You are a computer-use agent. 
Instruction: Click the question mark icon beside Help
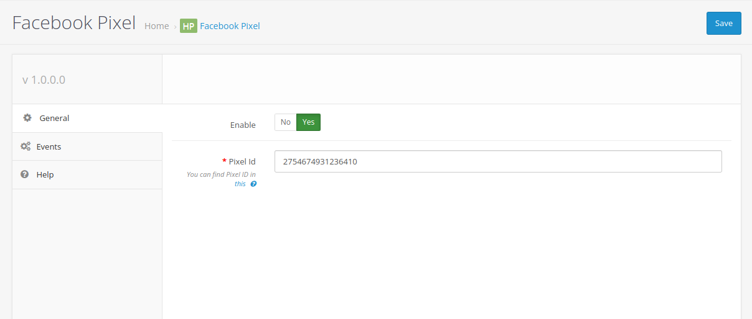coord(25,174)
